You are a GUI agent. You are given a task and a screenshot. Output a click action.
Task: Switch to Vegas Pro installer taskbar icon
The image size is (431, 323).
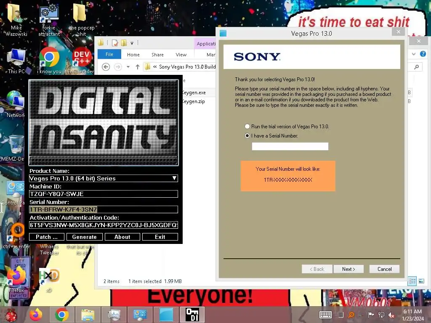pos(166,315)
